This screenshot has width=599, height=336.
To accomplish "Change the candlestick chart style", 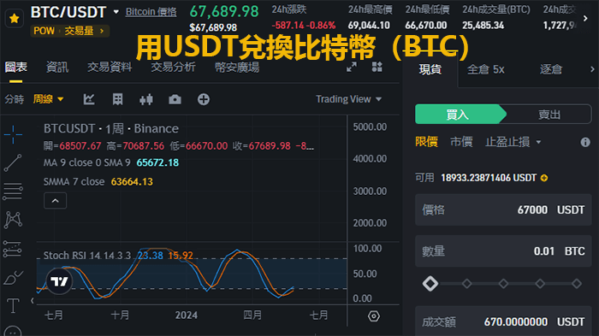I will 146,99.
